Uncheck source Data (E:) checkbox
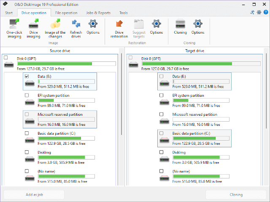This screenshot has width=270, height=202. (27, 76)
